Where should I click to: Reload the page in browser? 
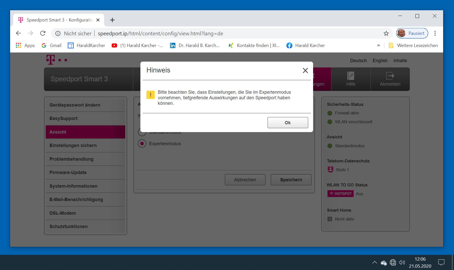[43, 33]
